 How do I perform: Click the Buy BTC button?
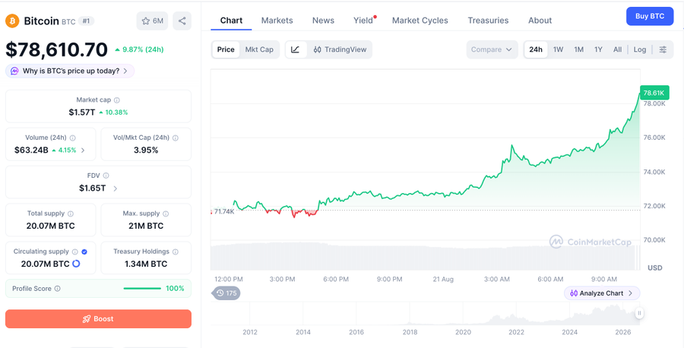click(x=650, y=16)
